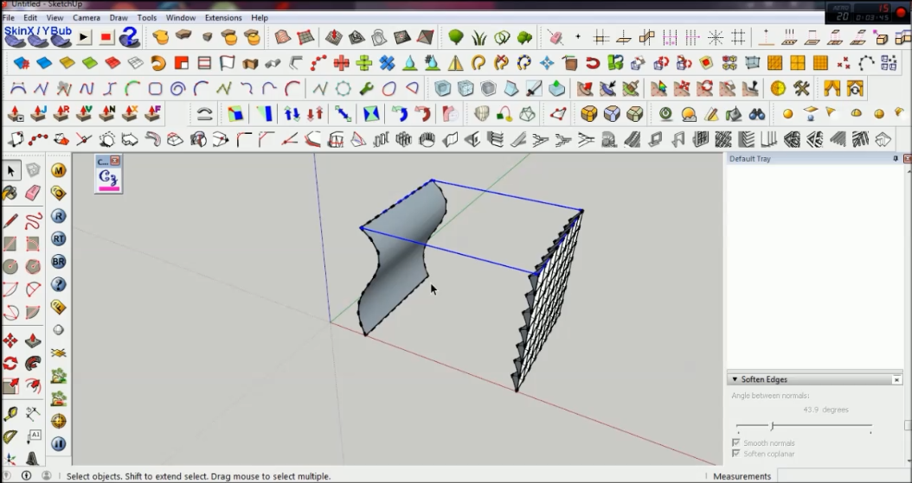Click the Joint Push Pull 'J' icon

38,113
